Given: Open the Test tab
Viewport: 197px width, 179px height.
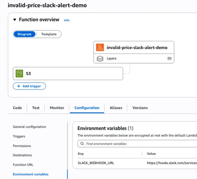Looking at the screenshot, I should click(x=36, y=108).
